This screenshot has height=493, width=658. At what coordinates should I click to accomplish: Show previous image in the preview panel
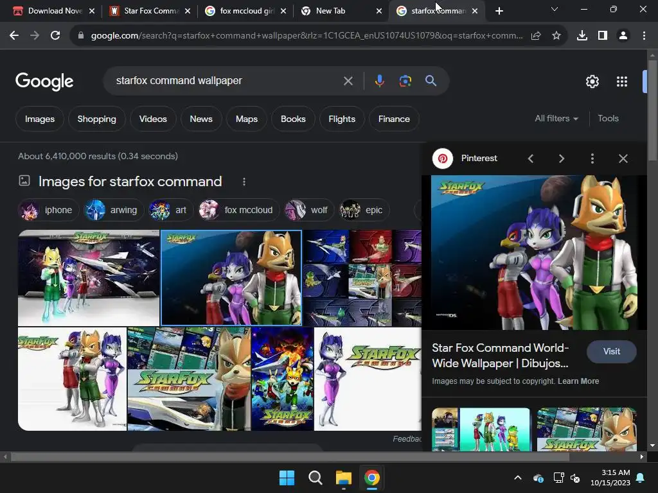(531, 159)
